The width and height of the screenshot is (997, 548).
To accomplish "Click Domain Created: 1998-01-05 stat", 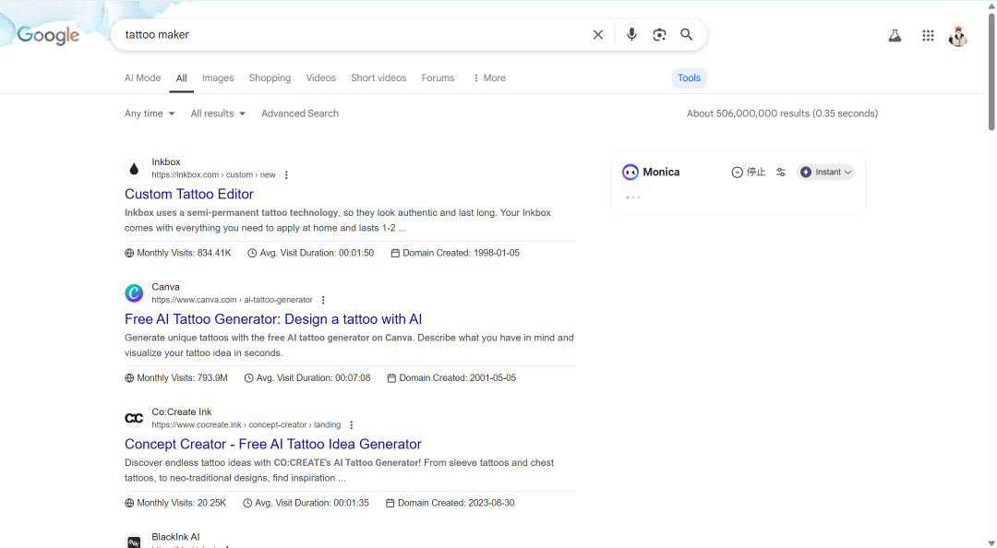I will pyautogui.click(x=455, y=253).
